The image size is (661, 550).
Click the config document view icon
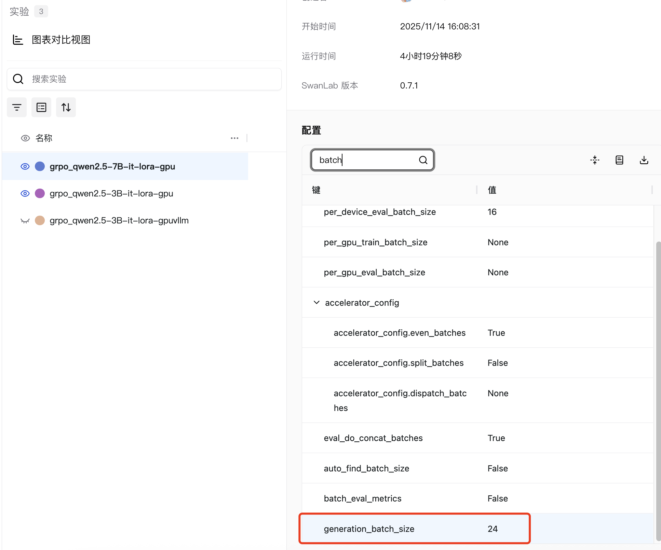coord(619,160)
